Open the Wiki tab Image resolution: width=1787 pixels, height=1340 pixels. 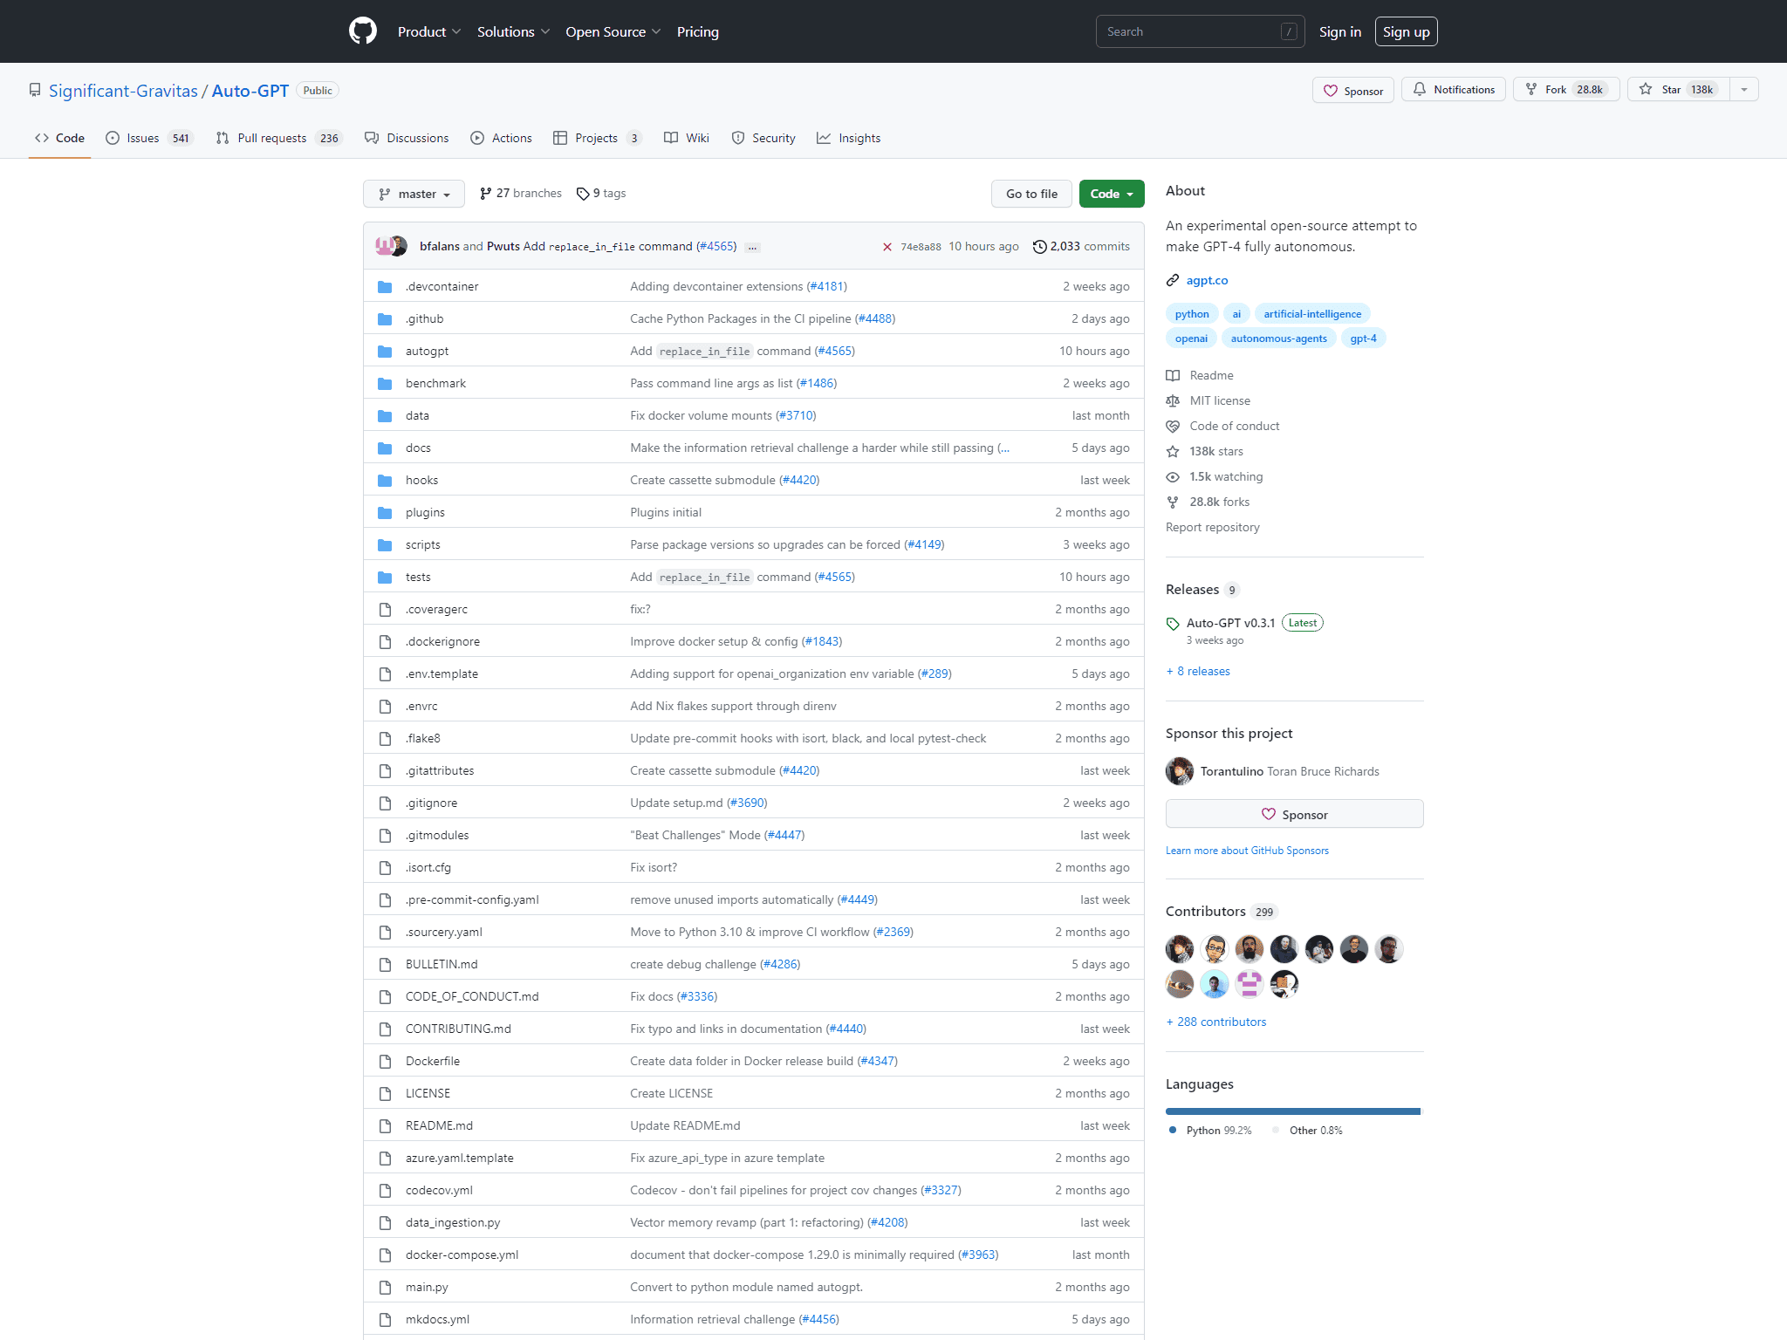[x=687, y=138]
